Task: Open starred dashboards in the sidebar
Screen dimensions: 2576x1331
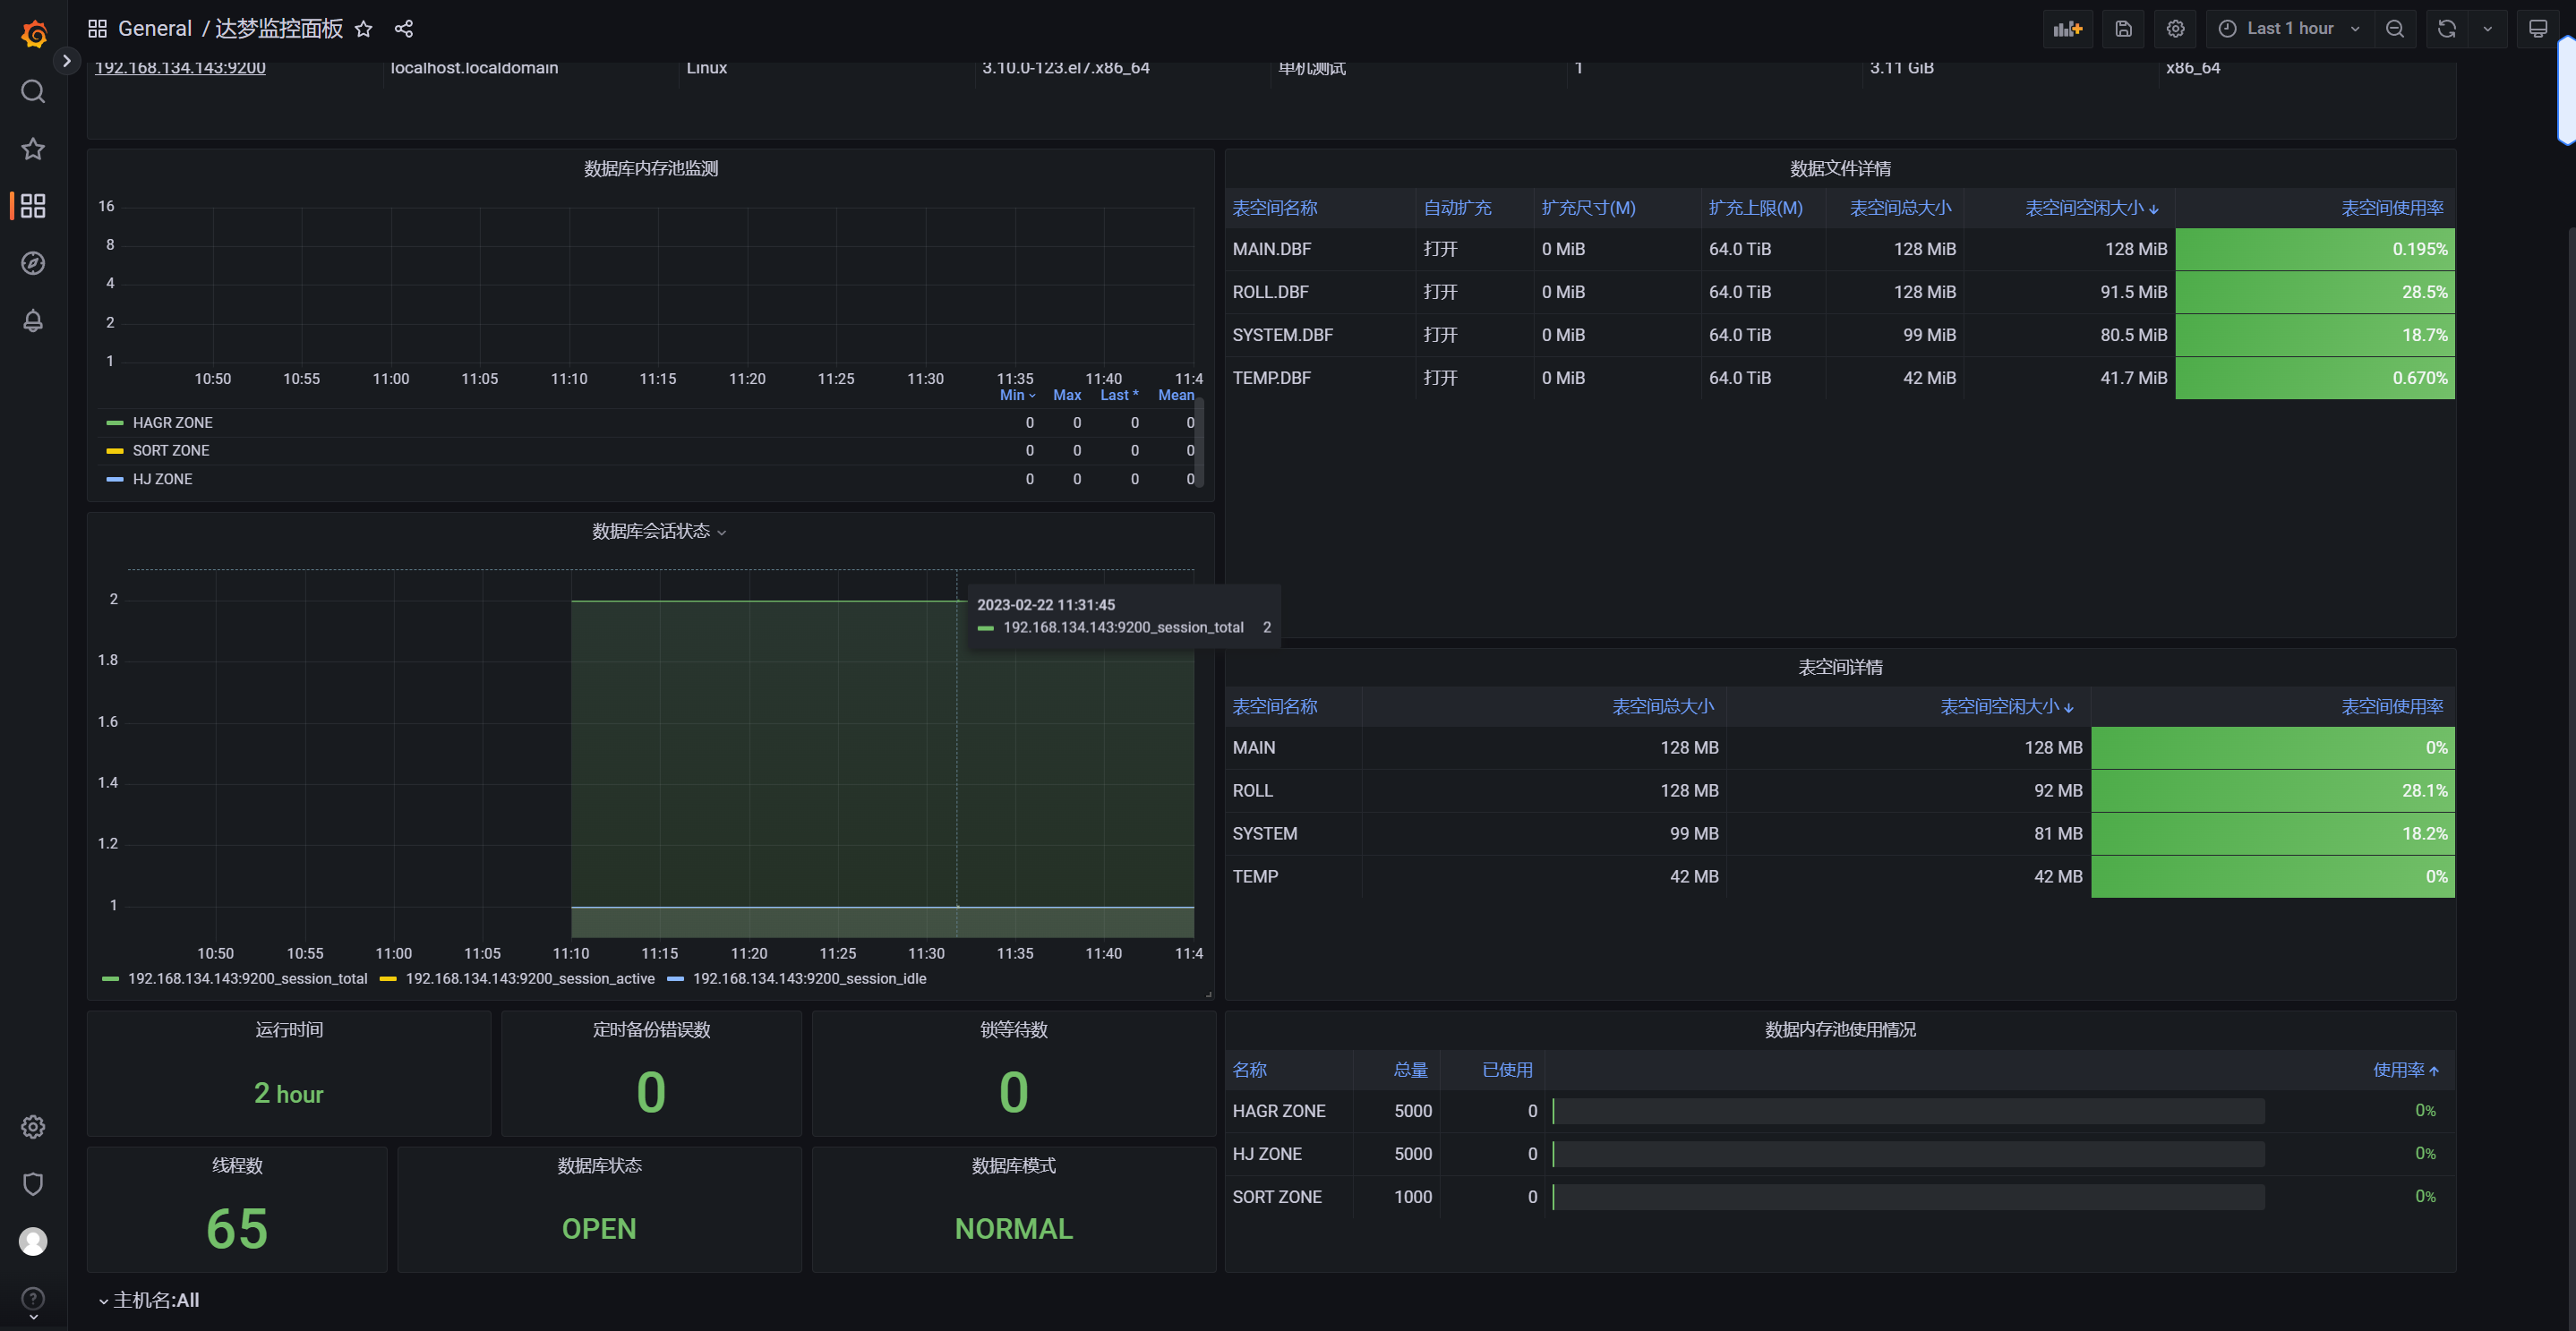Action: tap(33, 149)
